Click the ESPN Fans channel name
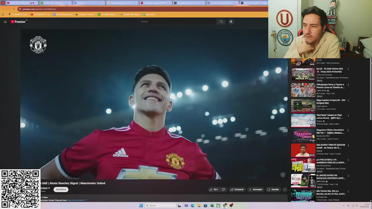The image size is (372, 209). pos(321,181)
